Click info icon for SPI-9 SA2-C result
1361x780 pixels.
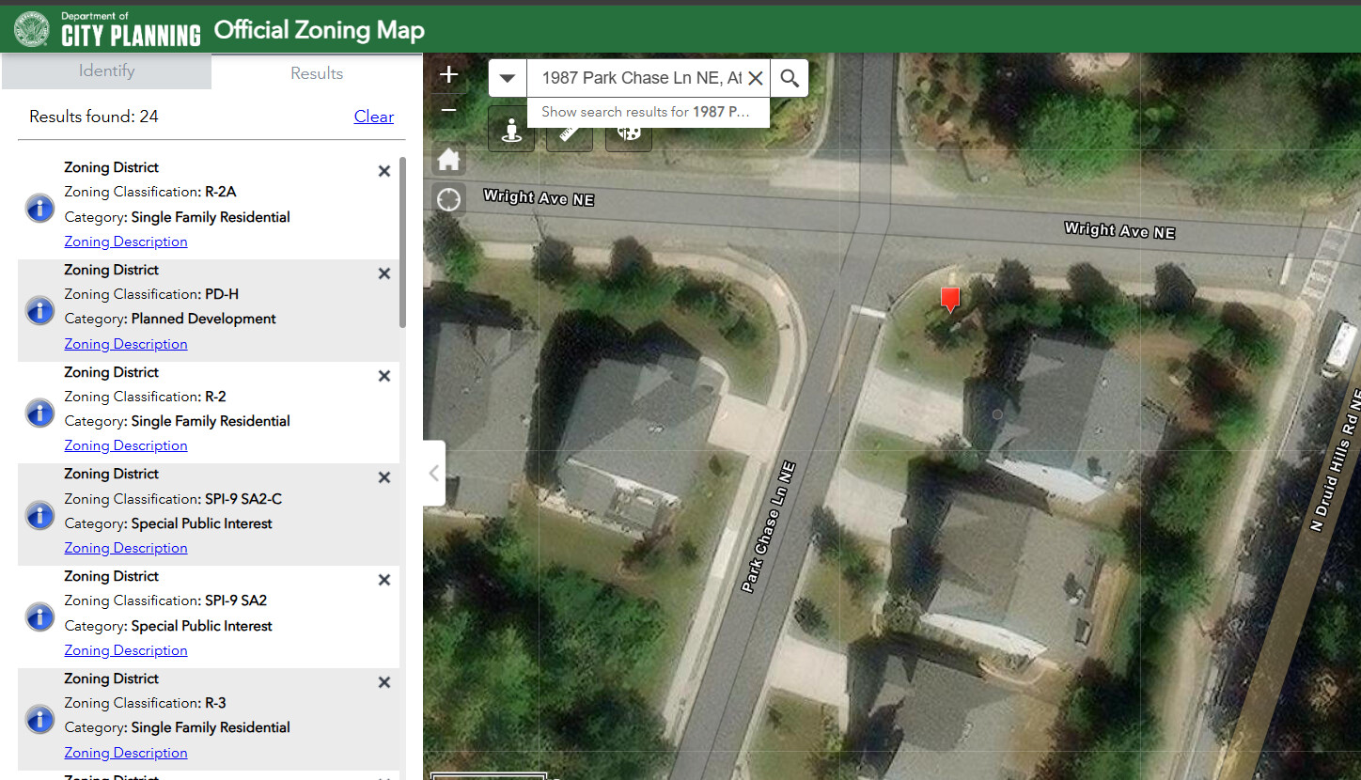pos(39,514)
